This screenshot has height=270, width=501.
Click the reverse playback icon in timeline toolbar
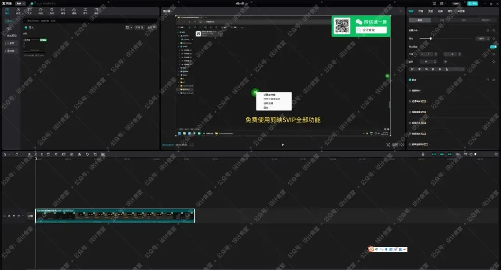click(71, 154)
